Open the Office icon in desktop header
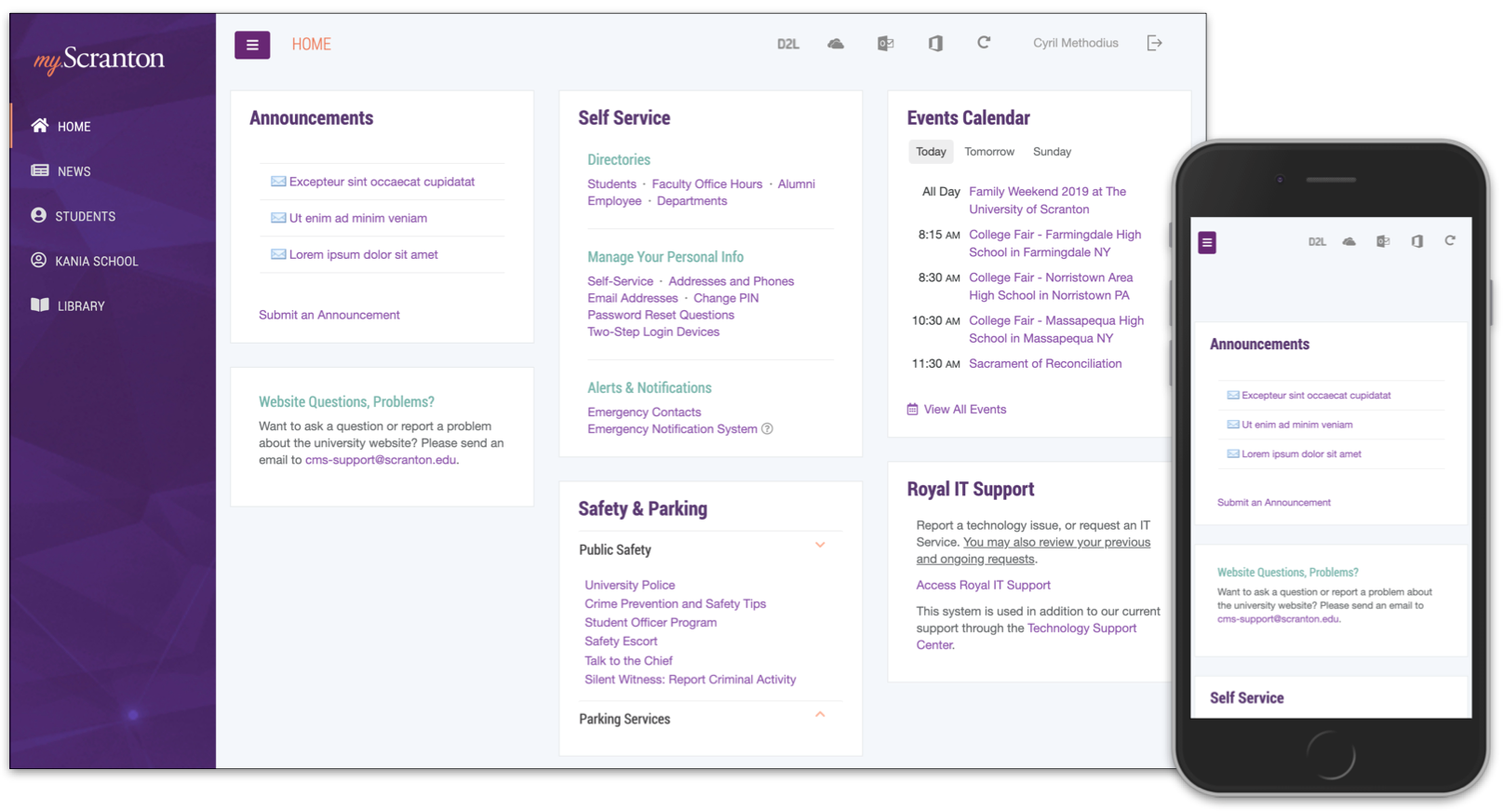This screenshot has width=1503, height=811. 935,44
